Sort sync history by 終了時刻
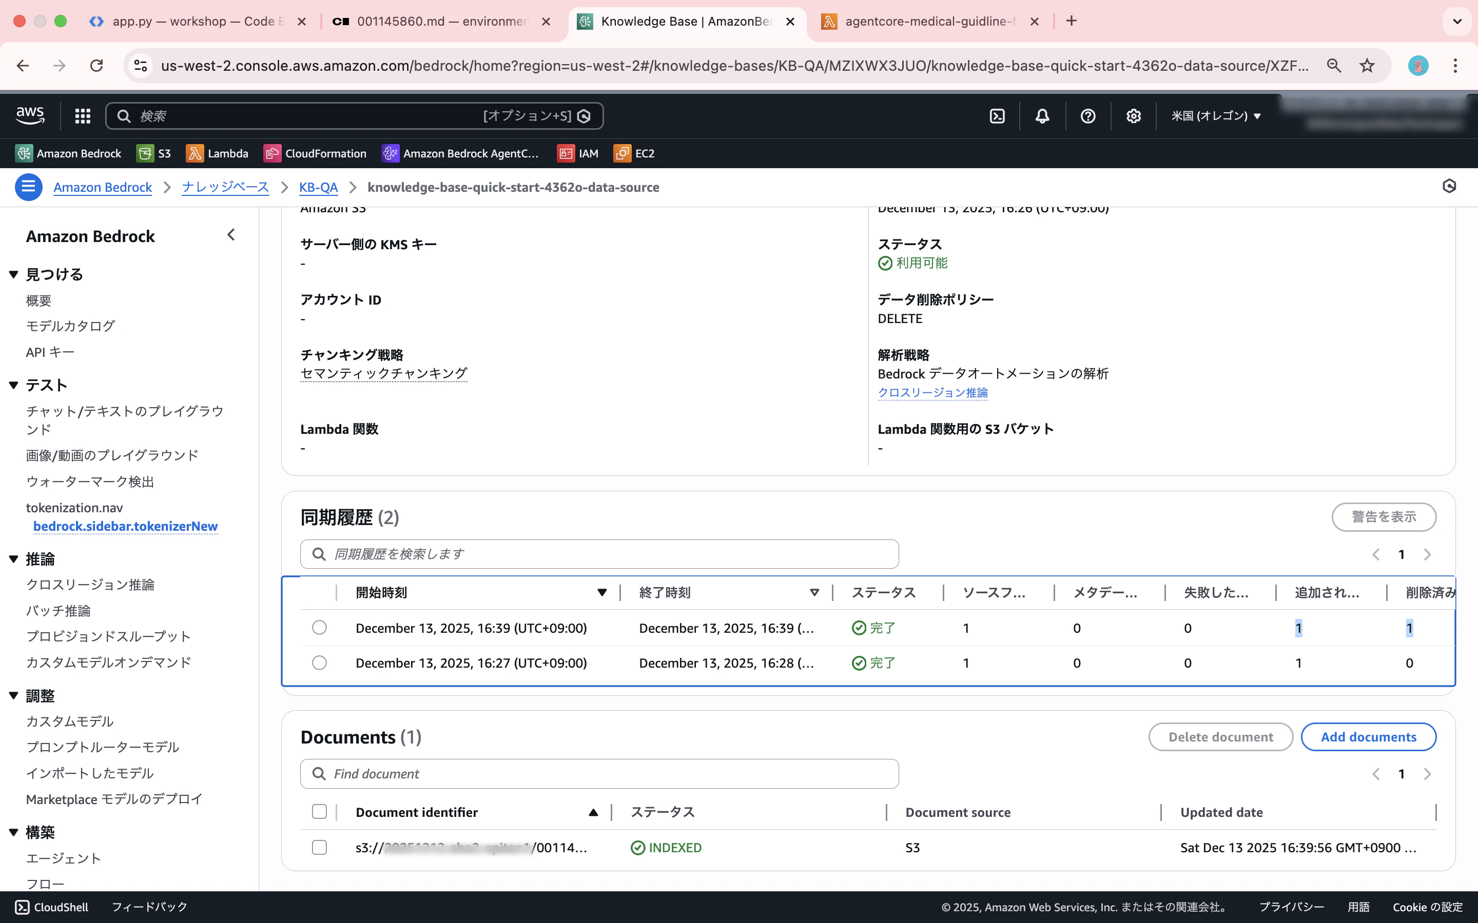1478x923 pixels. pyautogui.click(x=814, y=592)
